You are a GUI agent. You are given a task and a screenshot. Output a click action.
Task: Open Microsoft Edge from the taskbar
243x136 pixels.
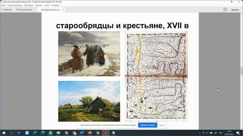(x=43, y=133)
